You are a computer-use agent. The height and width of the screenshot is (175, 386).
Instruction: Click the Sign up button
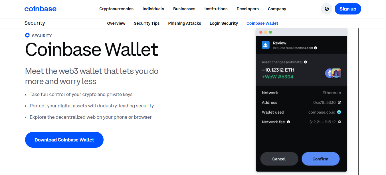(348, 9)
